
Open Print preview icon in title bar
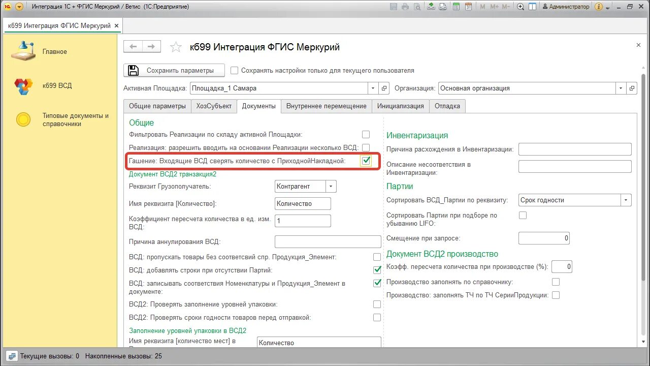pyautogui.click(x=417, y=7)
